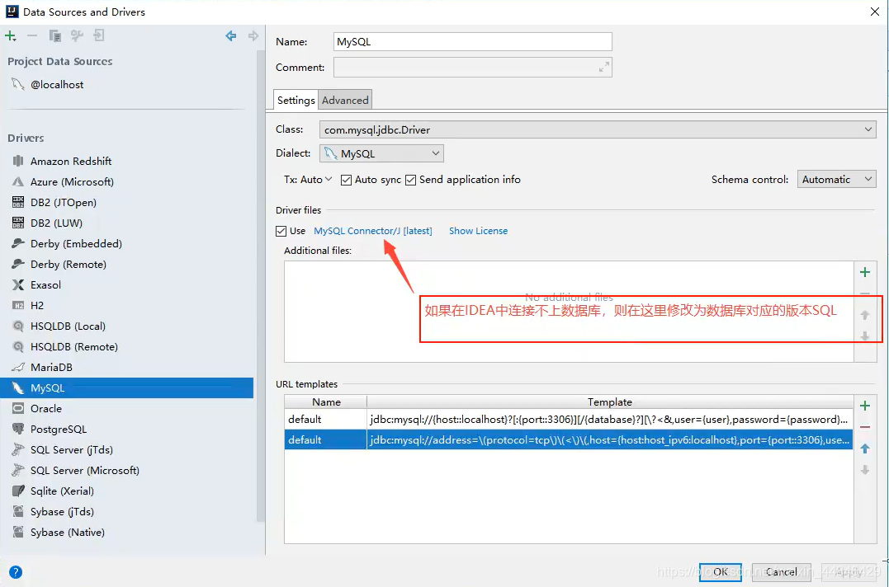
Task: Select the jdbc:mysql://address= template row
Action: pyautogui.click(x=569, y=439)
